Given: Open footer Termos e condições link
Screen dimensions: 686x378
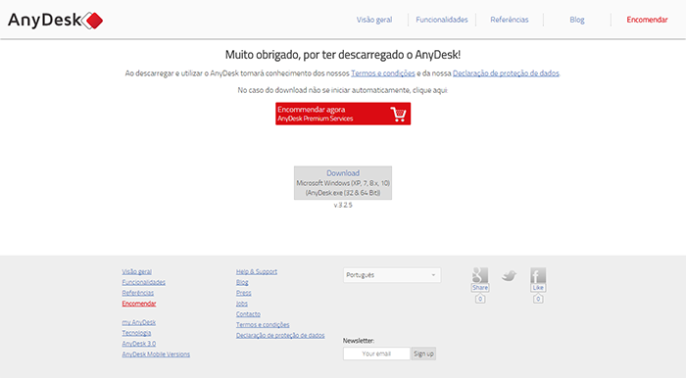Looking at the screenshot, I should (263, 325).
